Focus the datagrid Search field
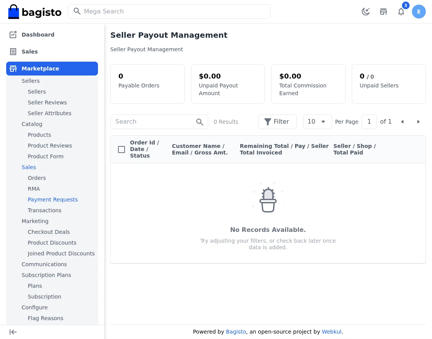 (x=159, y=122)
